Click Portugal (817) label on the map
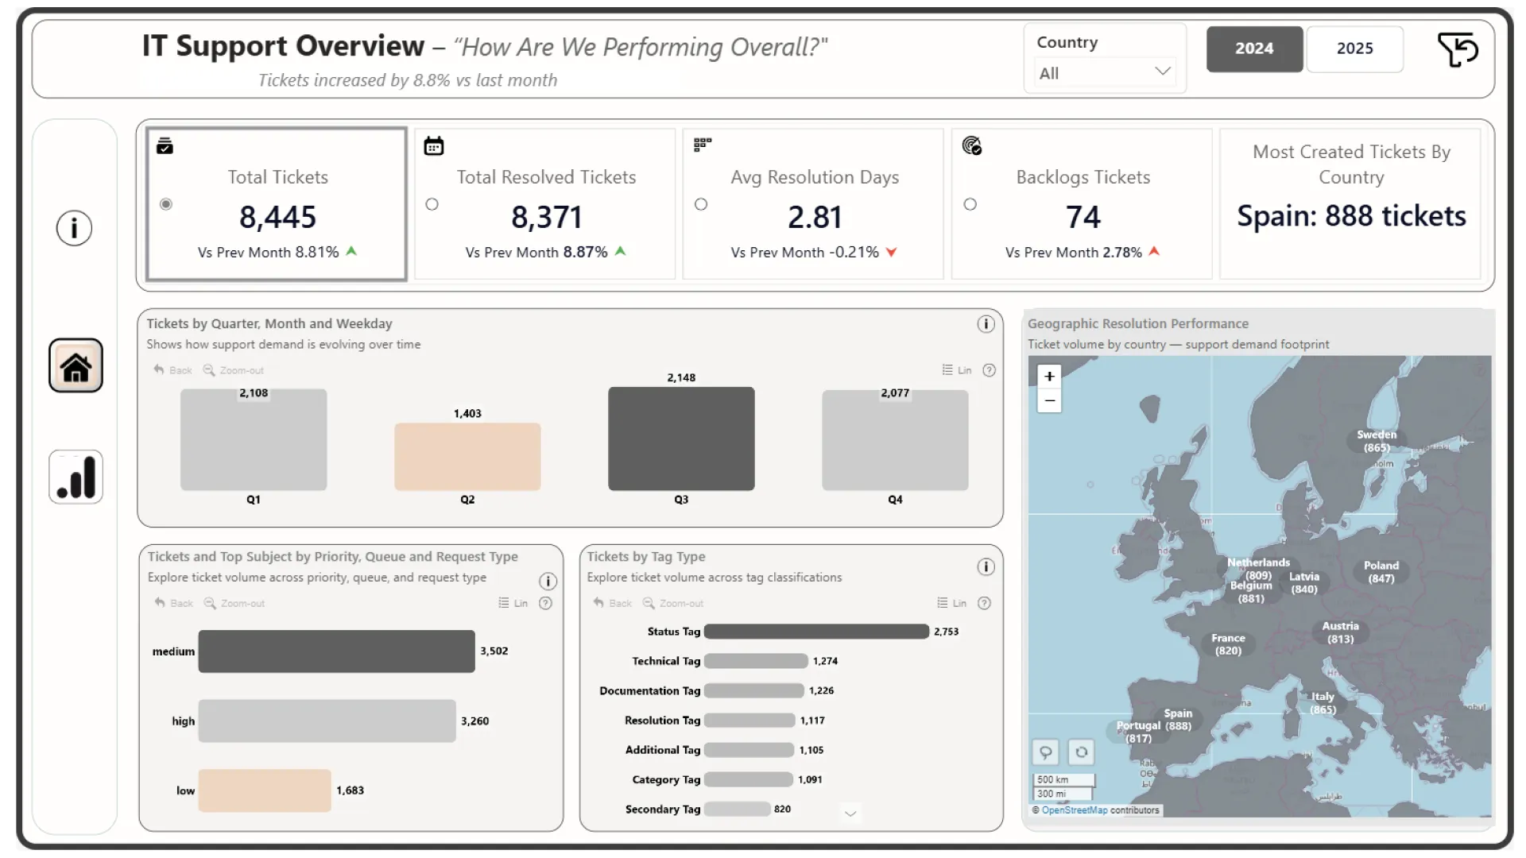Image resolution: width=1526 pixels, height=858 pixels. point(1138,732)
